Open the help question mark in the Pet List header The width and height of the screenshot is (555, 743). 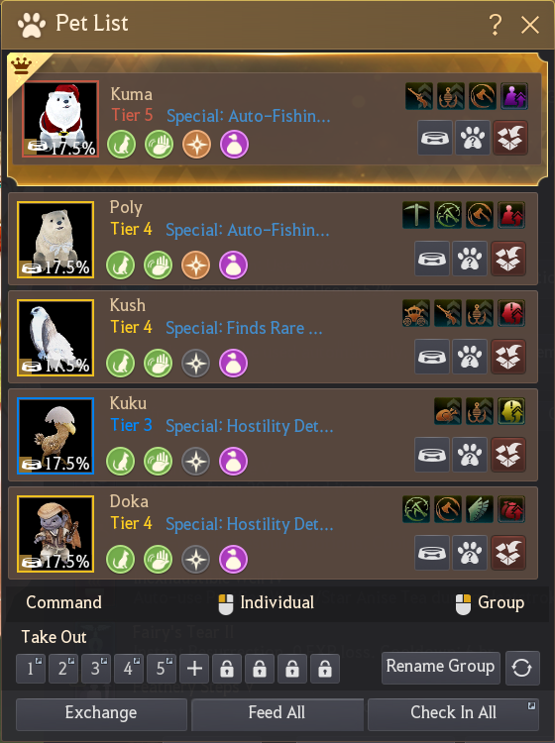tap(495, 24)
